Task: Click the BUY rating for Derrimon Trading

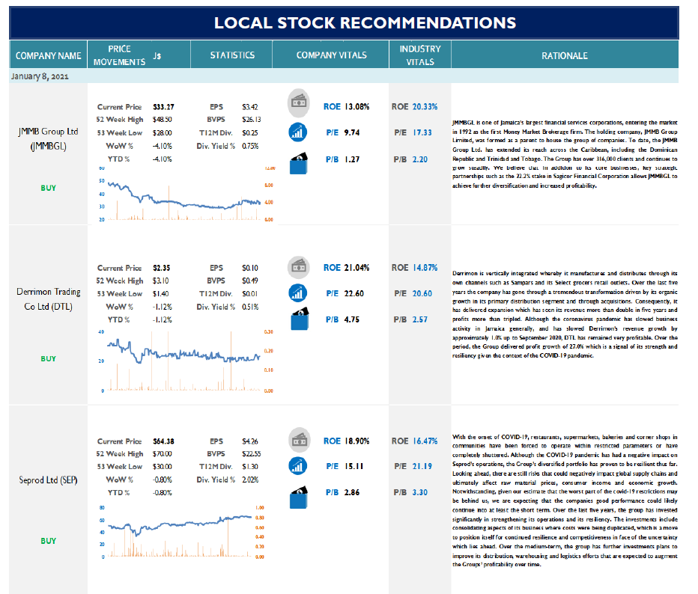Action: (48, 359)
